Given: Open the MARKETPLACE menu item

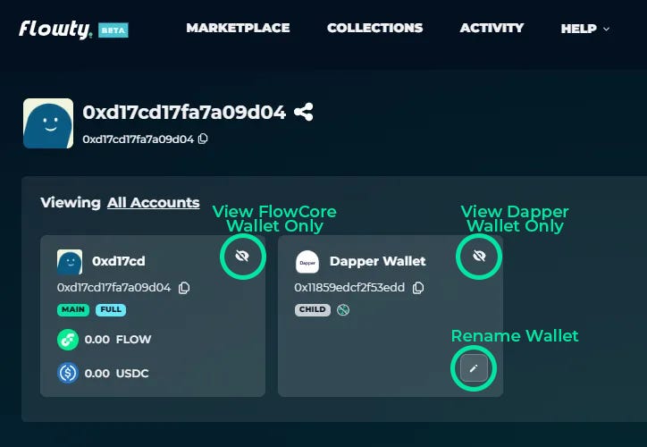Looking at the screenshot, I should click(x=238, y=28).
